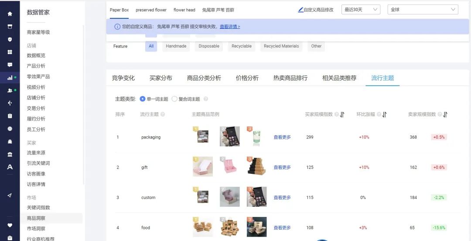Open the briefcase icon at sidebar bottom
The height and width of the screenshot is (241, 471).
click(10, 238)
